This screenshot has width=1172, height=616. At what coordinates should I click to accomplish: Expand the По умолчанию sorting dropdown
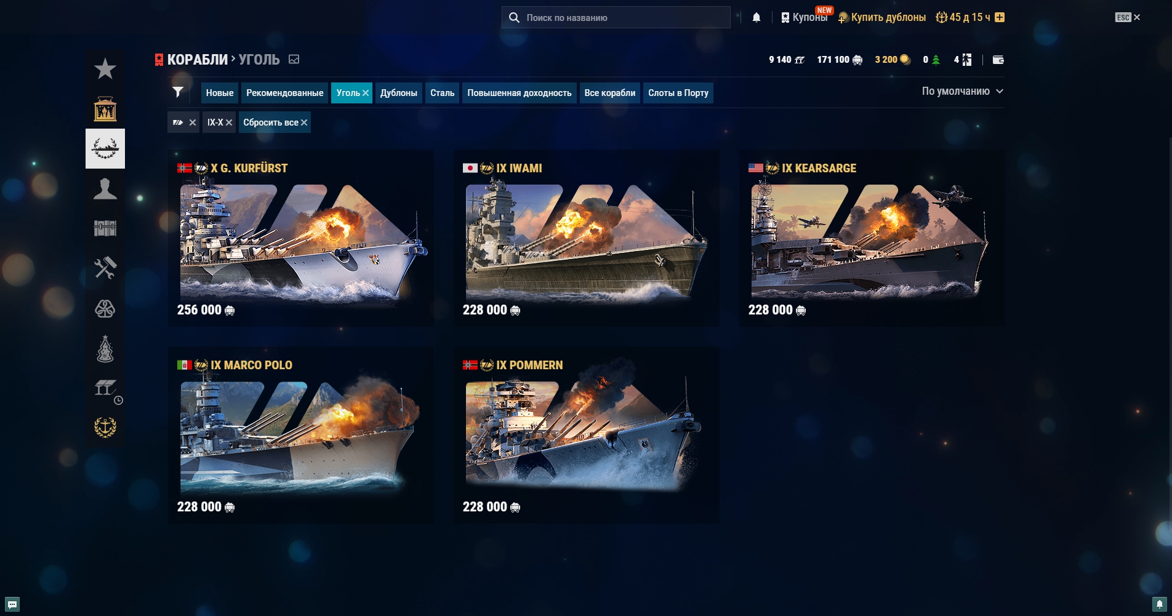[x=962, y=91]
